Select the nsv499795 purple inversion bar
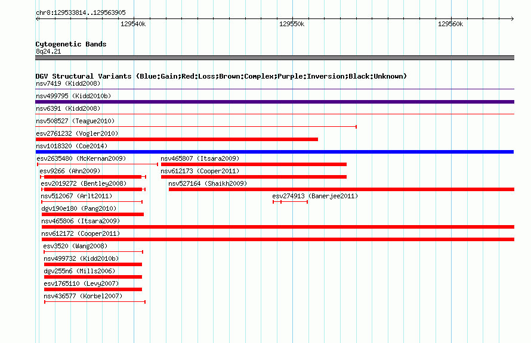The height and width of the screenshot is (343, 531). pyautogui.click(x=274, y=102)
